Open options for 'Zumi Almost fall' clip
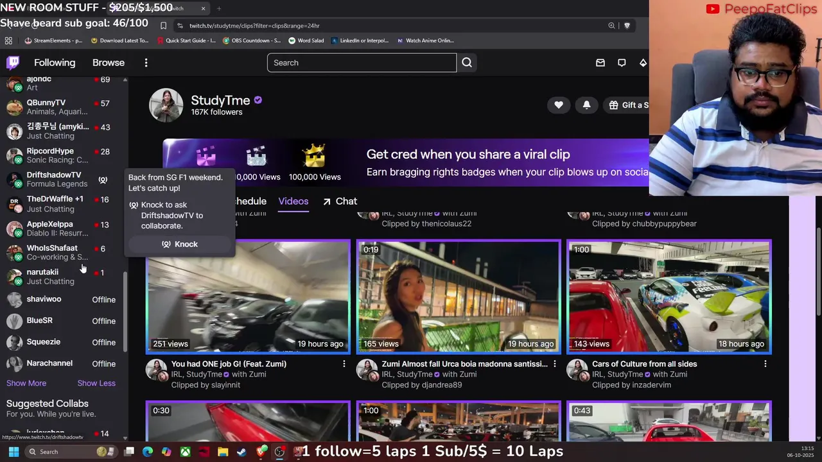 [555, 364]
